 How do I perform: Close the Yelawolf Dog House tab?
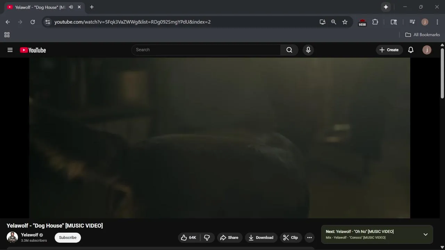point(79,7)
